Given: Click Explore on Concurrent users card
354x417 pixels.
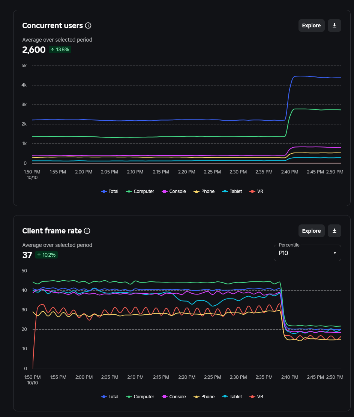Looking at the screenshot, I should [311, 25].
